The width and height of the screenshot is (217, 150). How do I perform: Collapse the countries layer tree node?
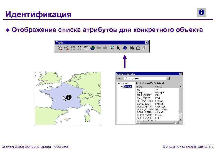pos(119,83)
